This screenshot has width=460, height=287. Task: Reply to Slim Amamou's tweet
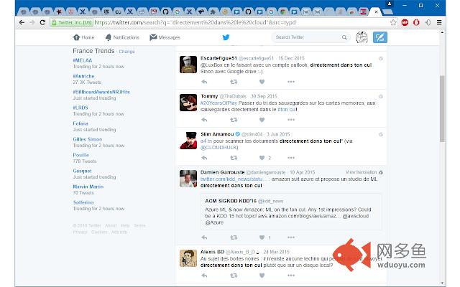pyautogui.click(x=204, y=158)
